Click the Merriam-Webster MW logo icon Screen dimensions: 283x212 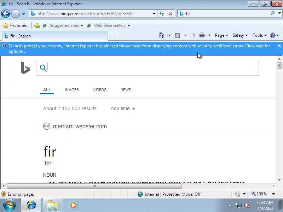(47, 126)
